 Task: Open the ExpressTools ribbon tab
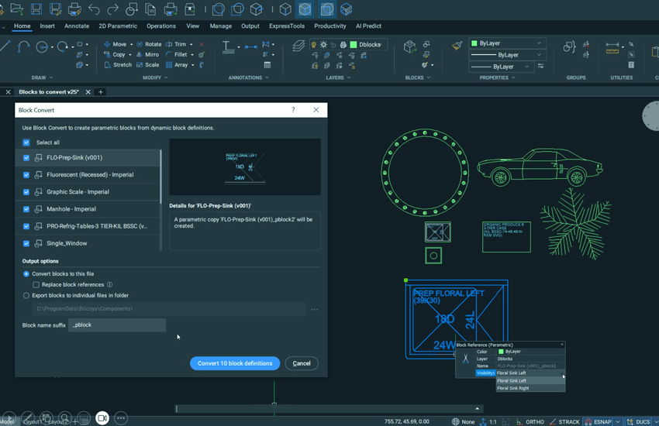point(287,26)
